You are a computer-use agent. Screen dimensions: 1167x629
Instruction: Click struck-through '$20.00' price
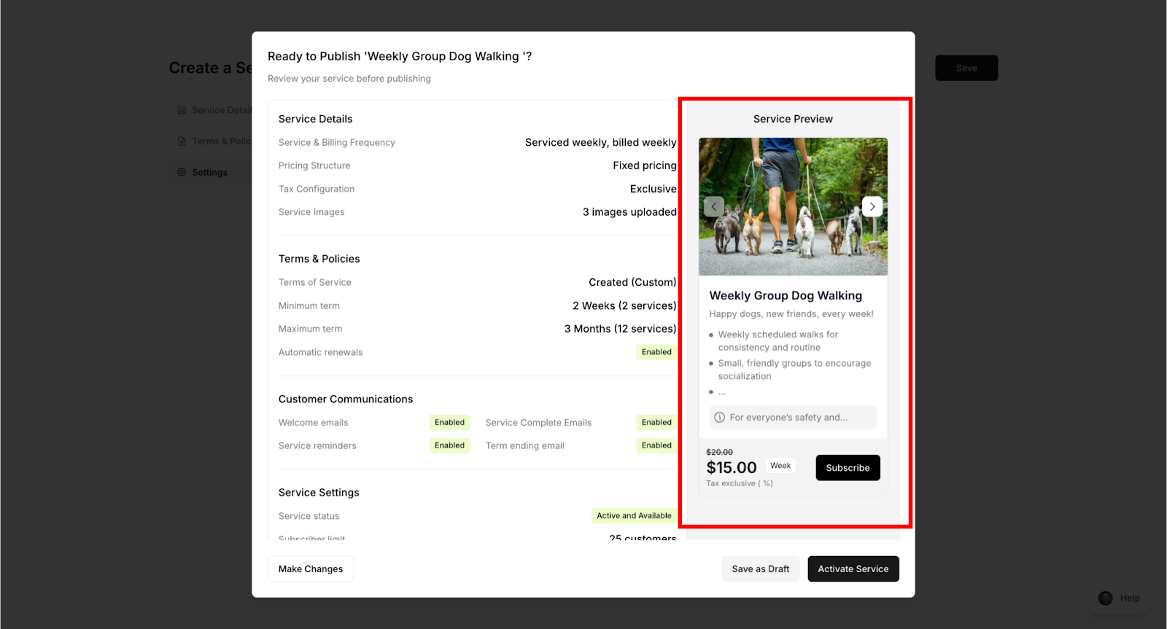(720, 453)
